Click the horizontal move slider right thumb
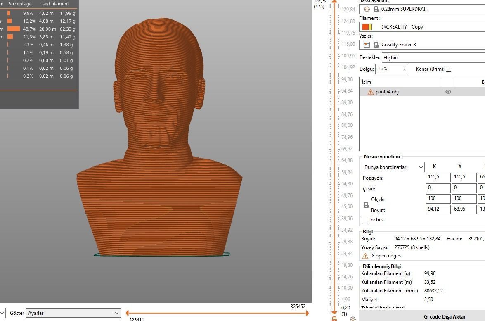485x321 pixels. point(307,313)
